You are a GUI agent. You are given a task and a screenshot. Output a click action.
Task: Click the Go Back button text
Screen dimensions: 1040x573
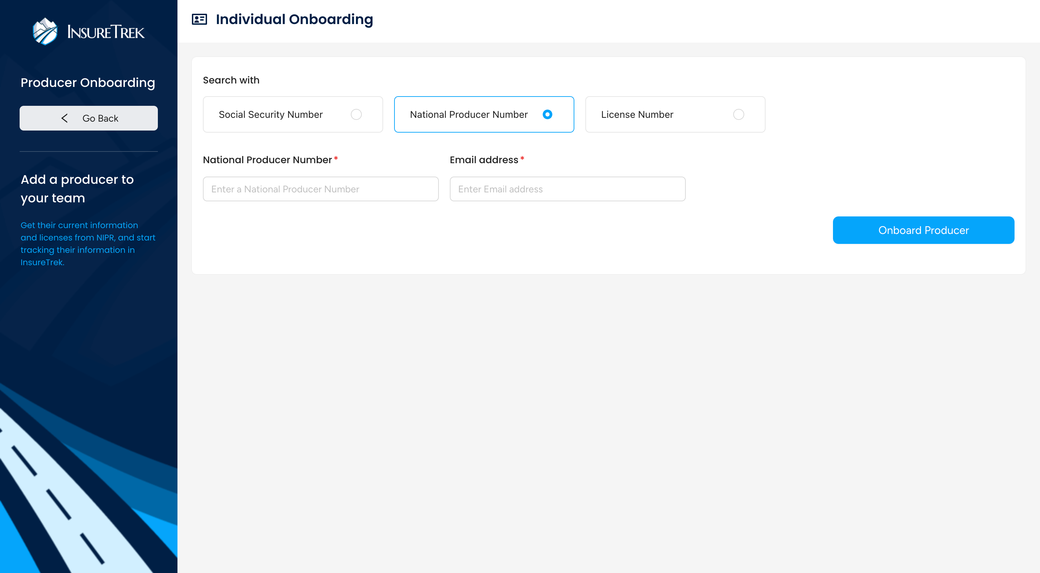pyautogui.click(x=100, y=119)
